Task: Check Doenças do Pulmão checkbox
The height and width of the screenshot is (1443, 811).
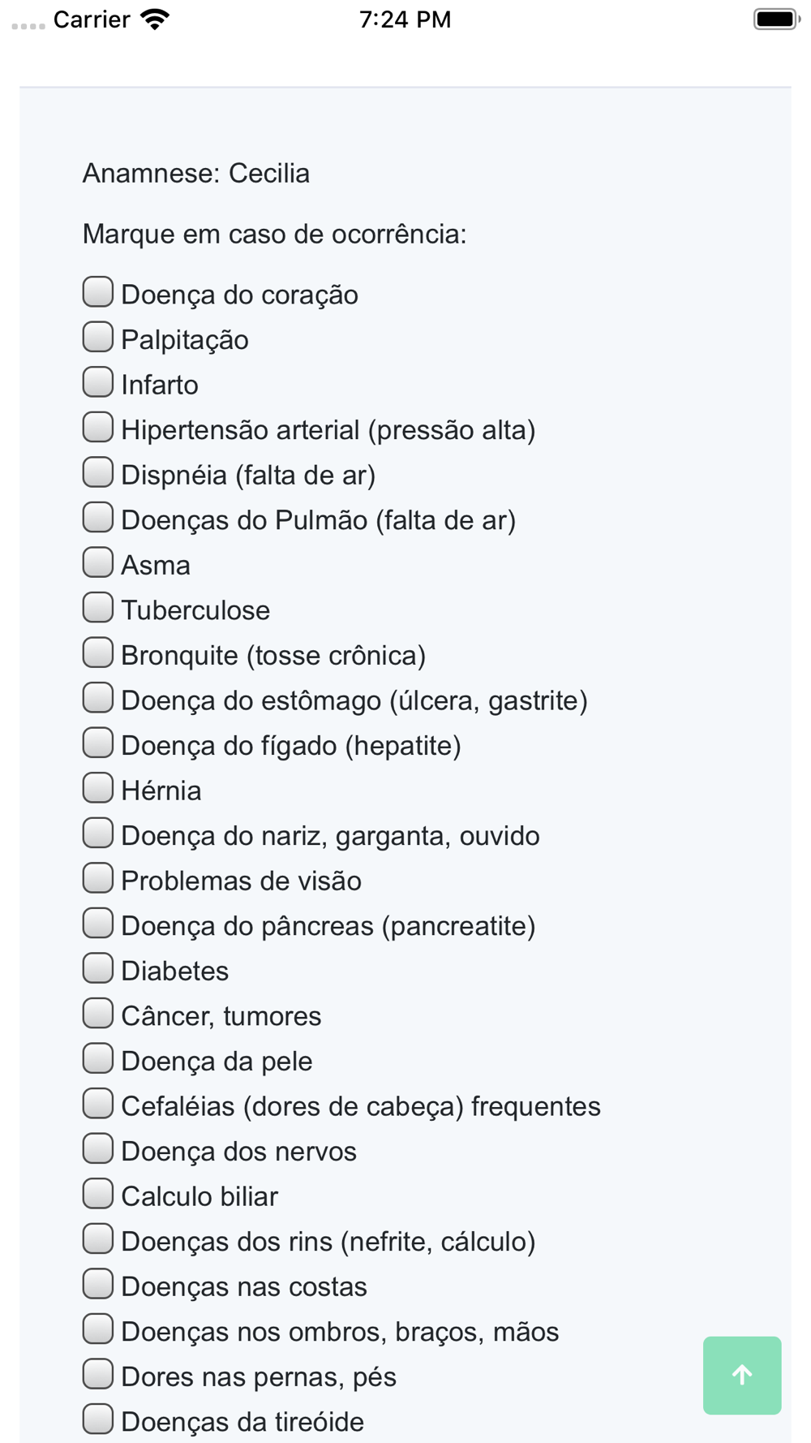Action: (97, 517)
